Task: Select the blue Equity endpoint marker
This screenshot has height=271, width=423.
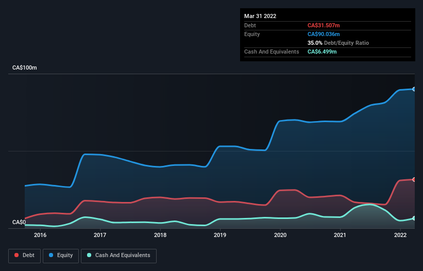Action: coord(414,89)
